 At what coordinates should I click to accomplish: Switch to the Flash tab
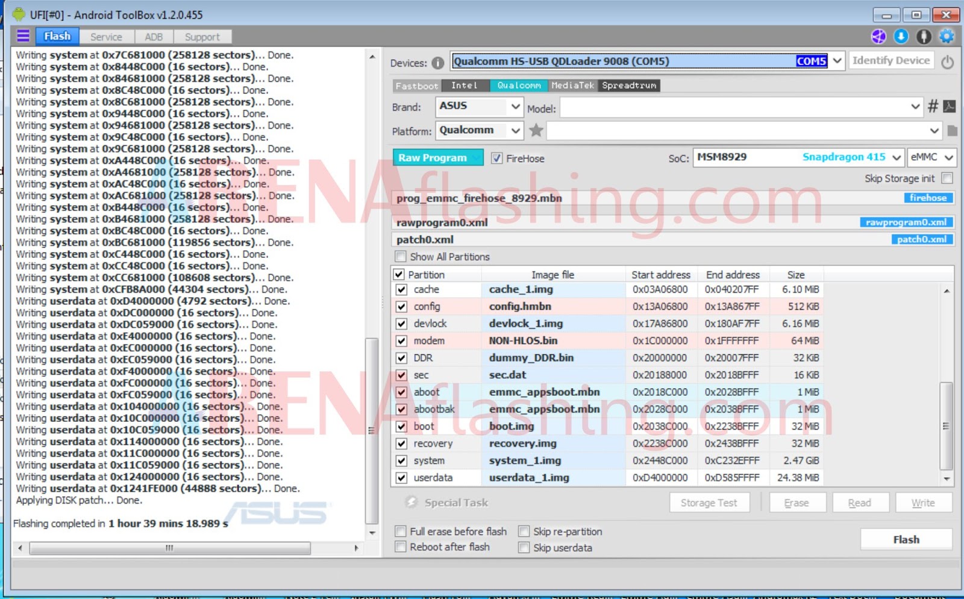tap(57, 36)
